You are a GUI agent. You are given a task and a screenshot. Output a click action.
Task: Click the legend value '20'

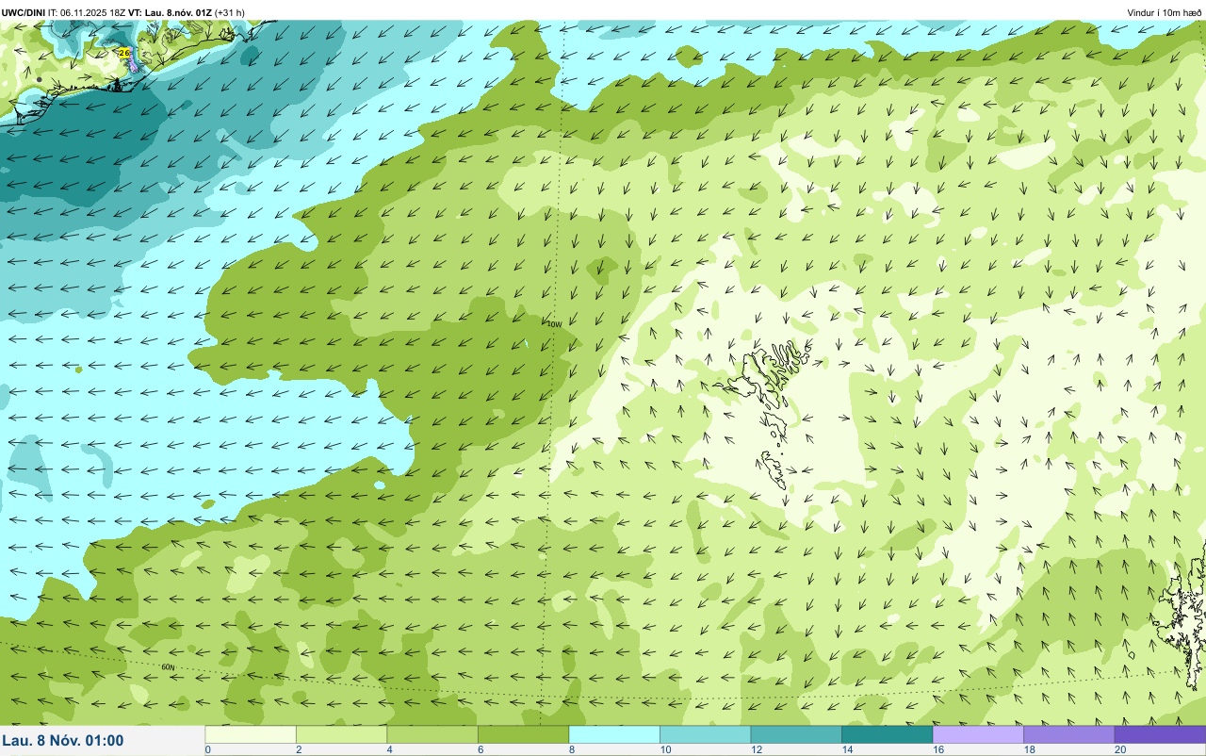[1119, 749]
